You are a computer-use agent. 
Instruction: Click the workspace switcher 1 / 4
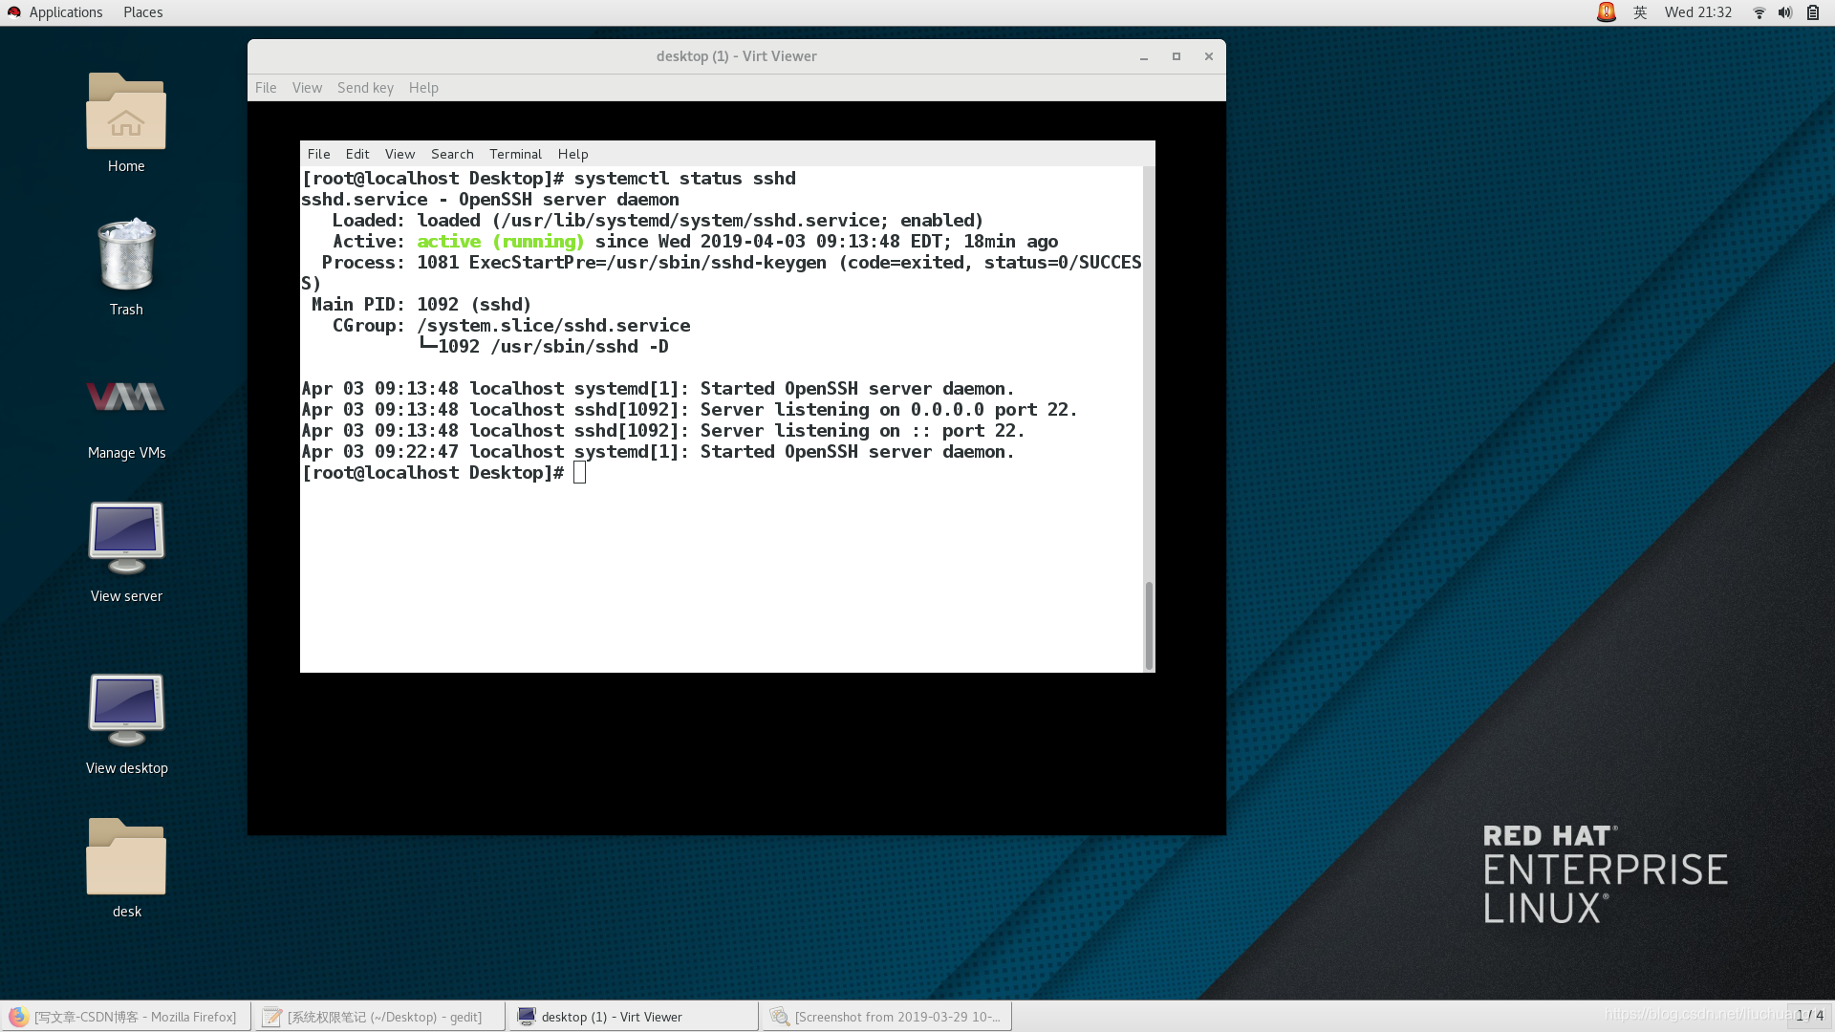[1809, 1016]
